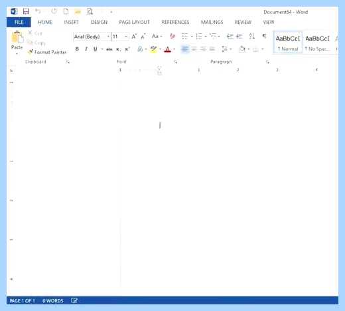Open Line Spacing dropdown
The width and height of the screenshot is (345, 311).
[x=226, y=49]
